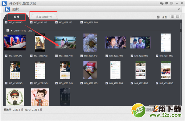The image size is (185, 121).
Task: Uncheck IMG_4237.JPG checkbox
Action: click(6, 56)
